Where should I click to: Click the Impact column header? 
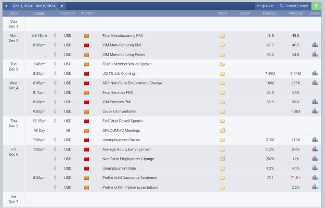point(87,13)
